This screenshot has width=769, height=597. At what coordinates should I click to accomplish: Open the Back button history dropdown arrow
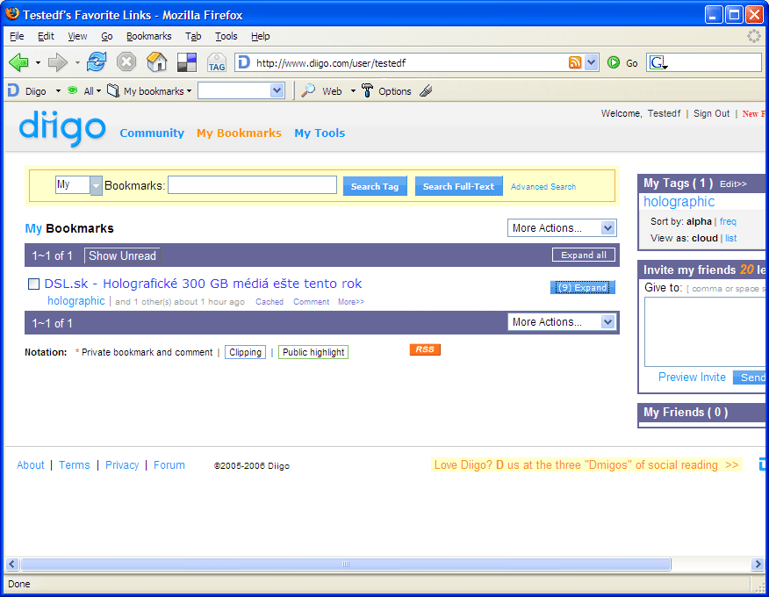pyautogui.click(x=39, y=63)
